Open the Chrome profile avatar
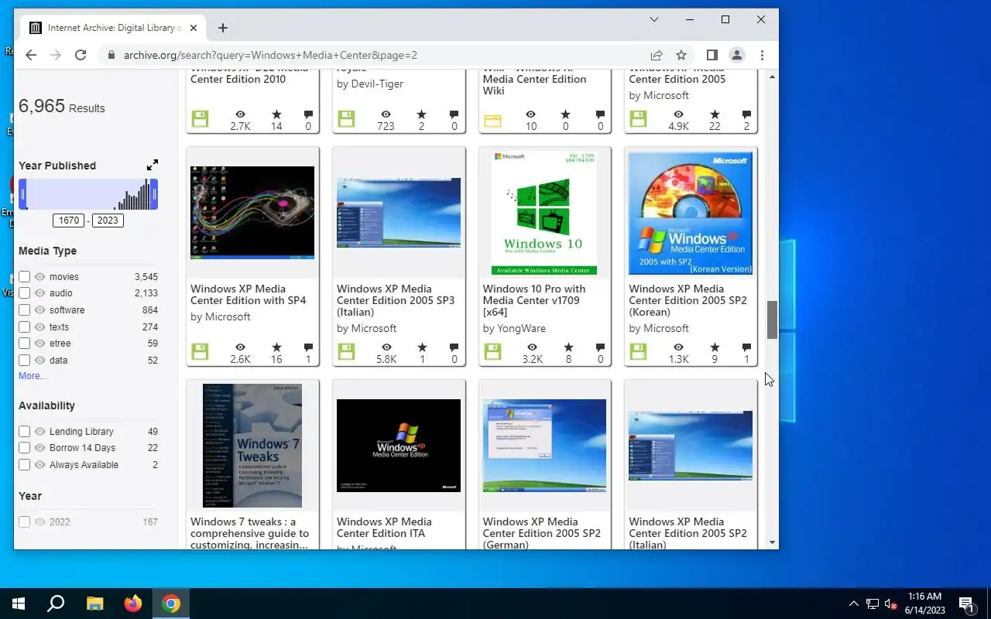This screenshot has height=619, width=991. point(737,55)
